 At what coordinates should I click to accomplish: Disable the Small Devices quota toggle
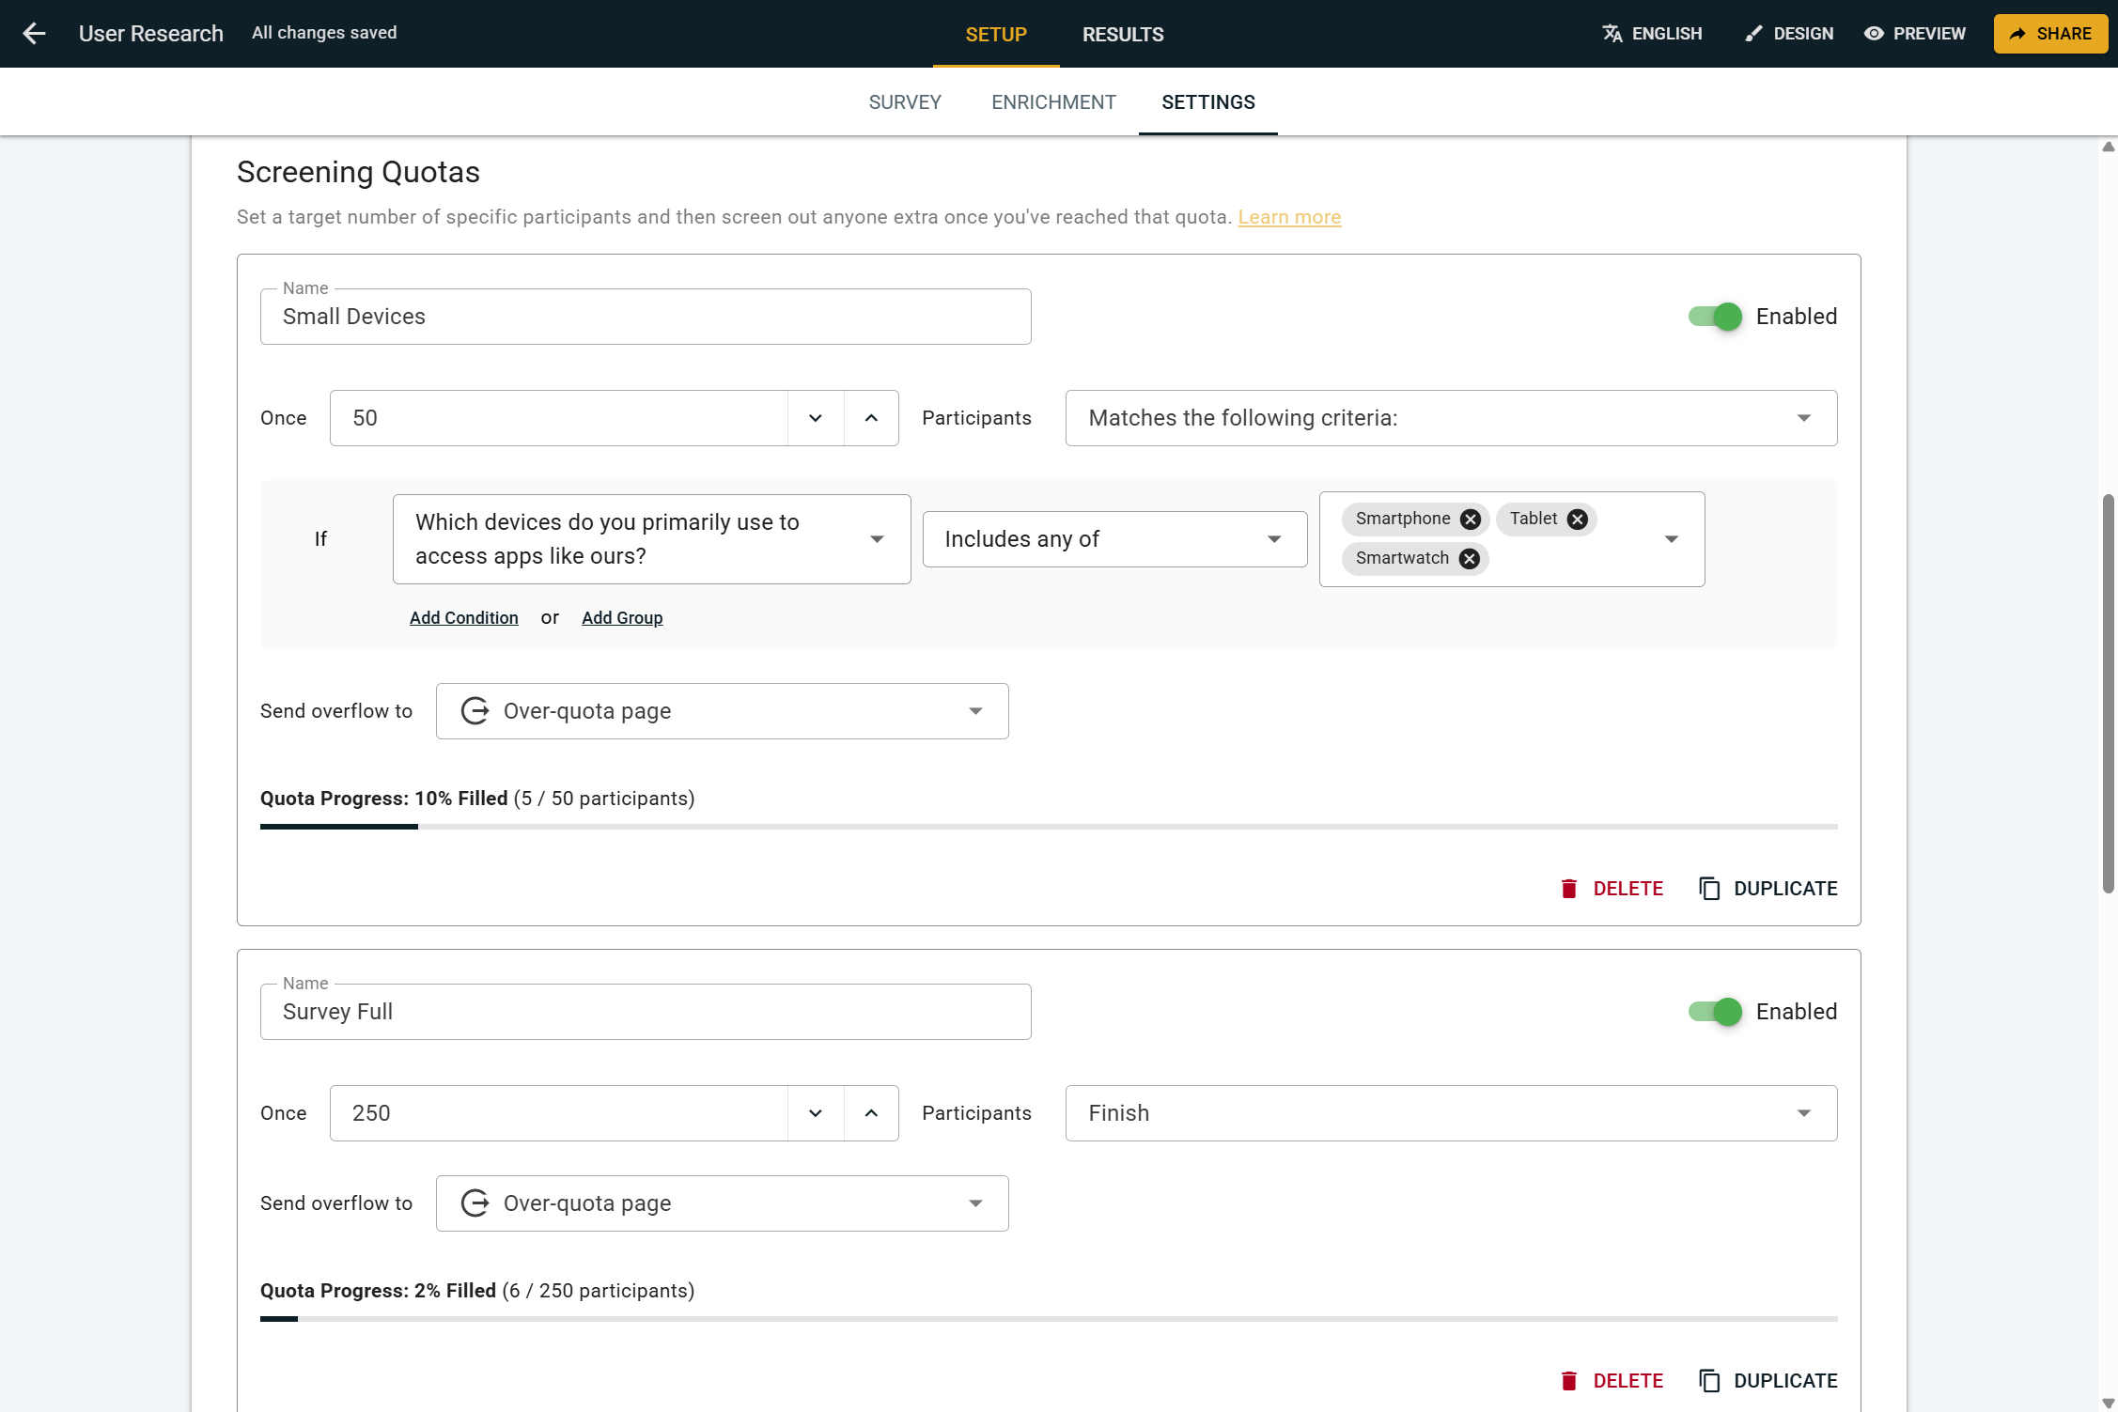tap(1716, 317)
